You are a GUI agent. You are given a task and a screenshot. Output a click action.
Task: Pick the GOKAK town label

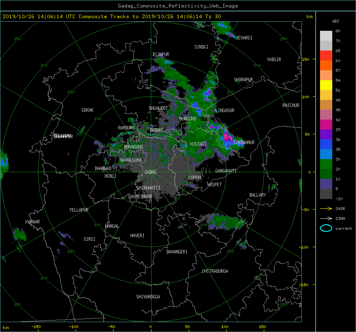coord(87,110)
